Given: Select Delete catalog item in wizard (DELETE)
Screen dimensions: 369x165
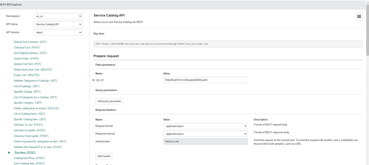Looking at the screenshot, I should [36, 108].
